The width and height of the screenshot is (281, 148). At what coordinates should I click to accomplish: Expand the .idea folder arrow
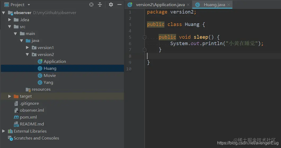point(10,20)
